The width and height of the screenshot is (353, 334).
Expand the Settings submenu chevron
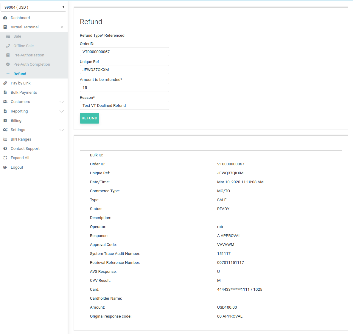point(62,130)
